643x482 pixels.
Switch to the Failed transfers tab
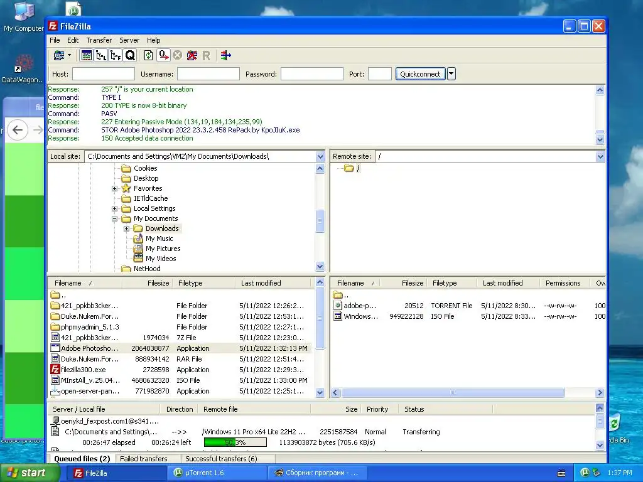coord(144,459)
